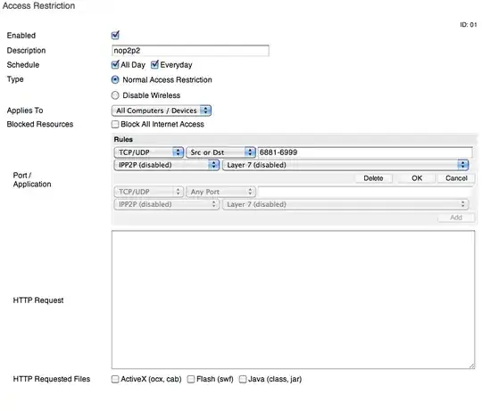
Task: Click the ID: 01 label
Action: [469, 25]
